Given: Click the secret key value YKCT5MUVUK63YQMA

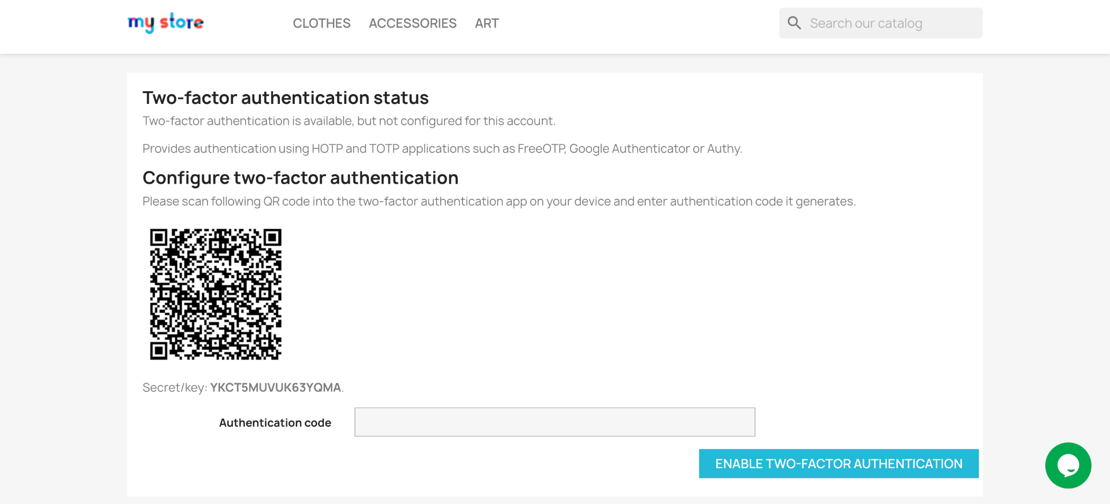Looking at the screenshot, I should 275,387.
